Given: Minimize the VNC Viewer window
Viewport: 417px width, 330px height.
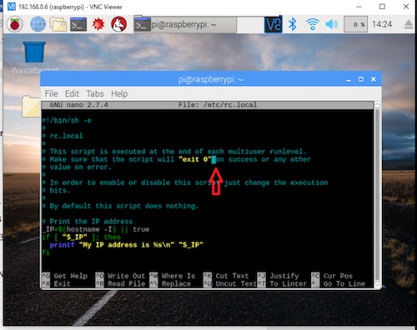Looking at the screenshot, I should [x=359, y=7].
